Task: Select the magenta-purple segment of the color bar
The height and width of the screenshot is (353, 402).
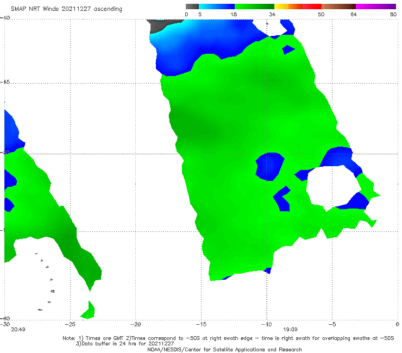Action: 376,7
